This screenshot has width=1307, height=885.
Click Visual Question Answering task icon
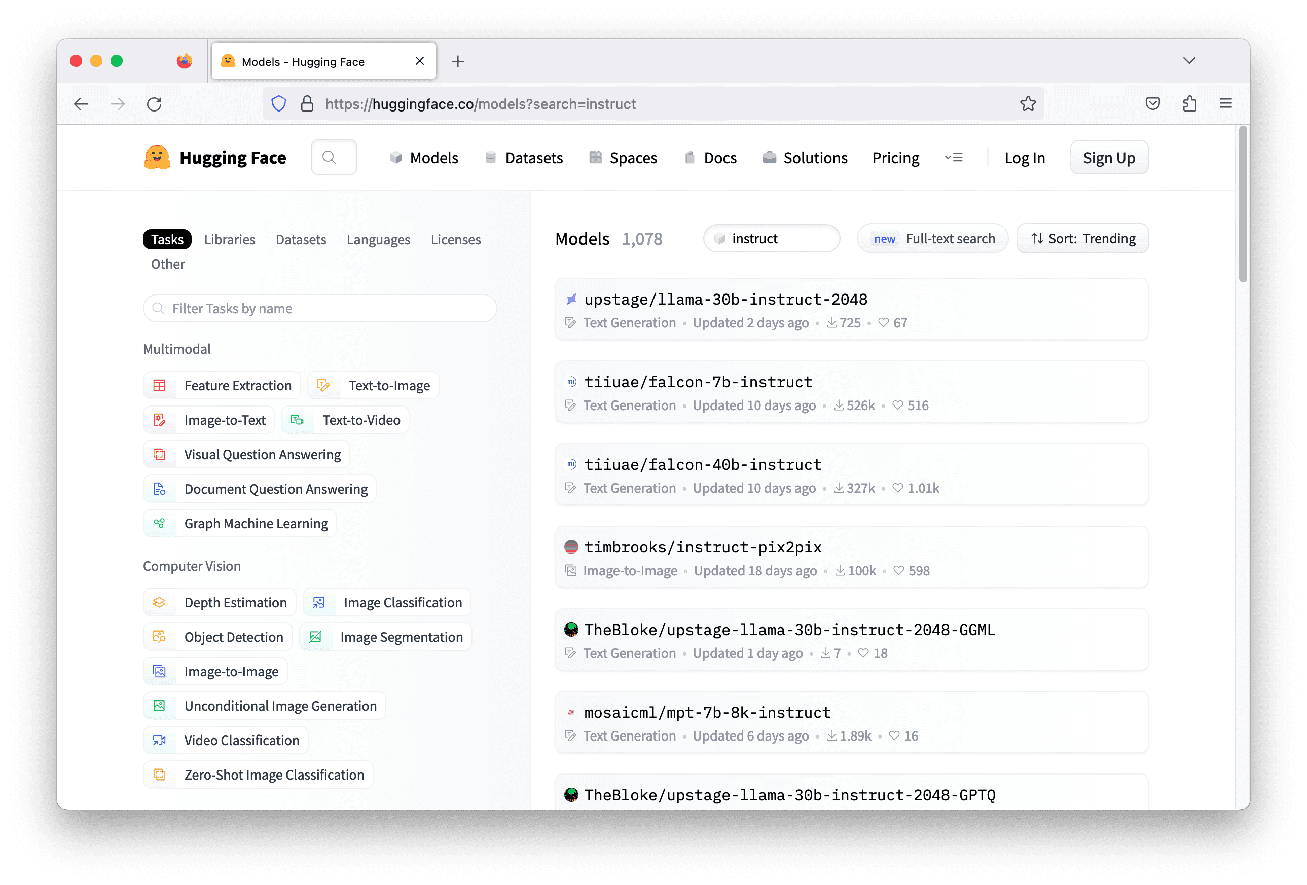point(160,454)
